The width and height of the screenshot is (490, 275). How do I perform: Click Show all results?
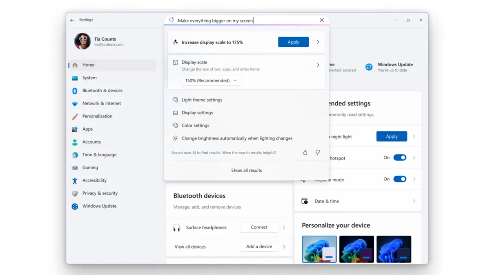[246, 170]
